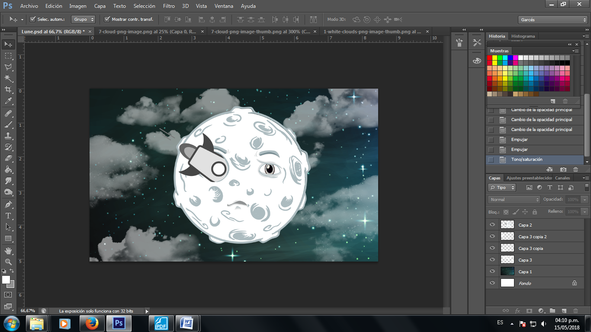Select the Magic Wand tool
Screen dimensions: 591x332
pyautogui.click(x=8, y=78)
